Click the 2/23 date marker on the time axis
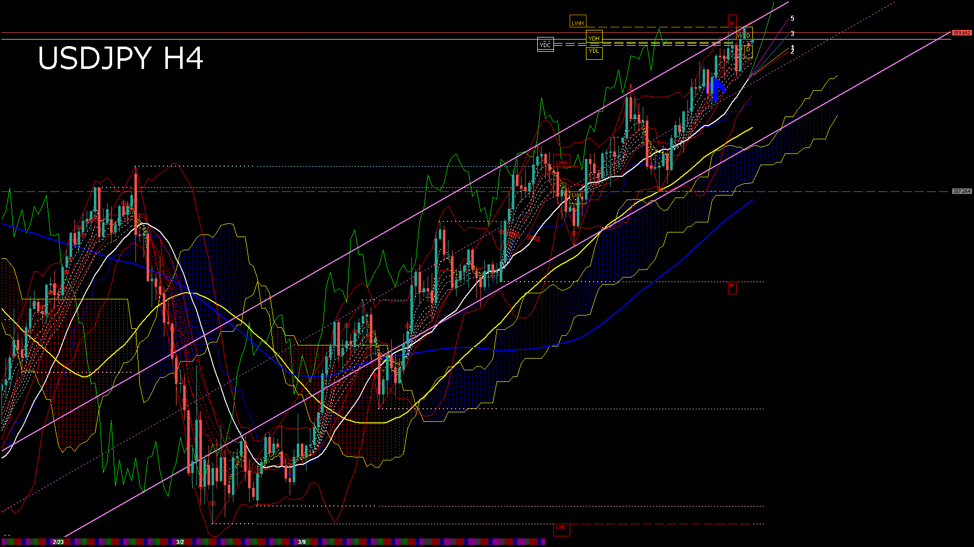Screen dimensions: 974x547 pyautogui.click(x=58, y=542)
